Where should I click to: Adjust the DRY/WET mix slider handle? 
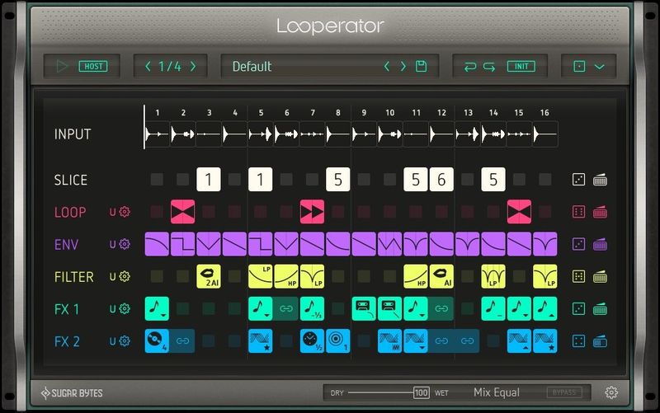tap(422, 393)
